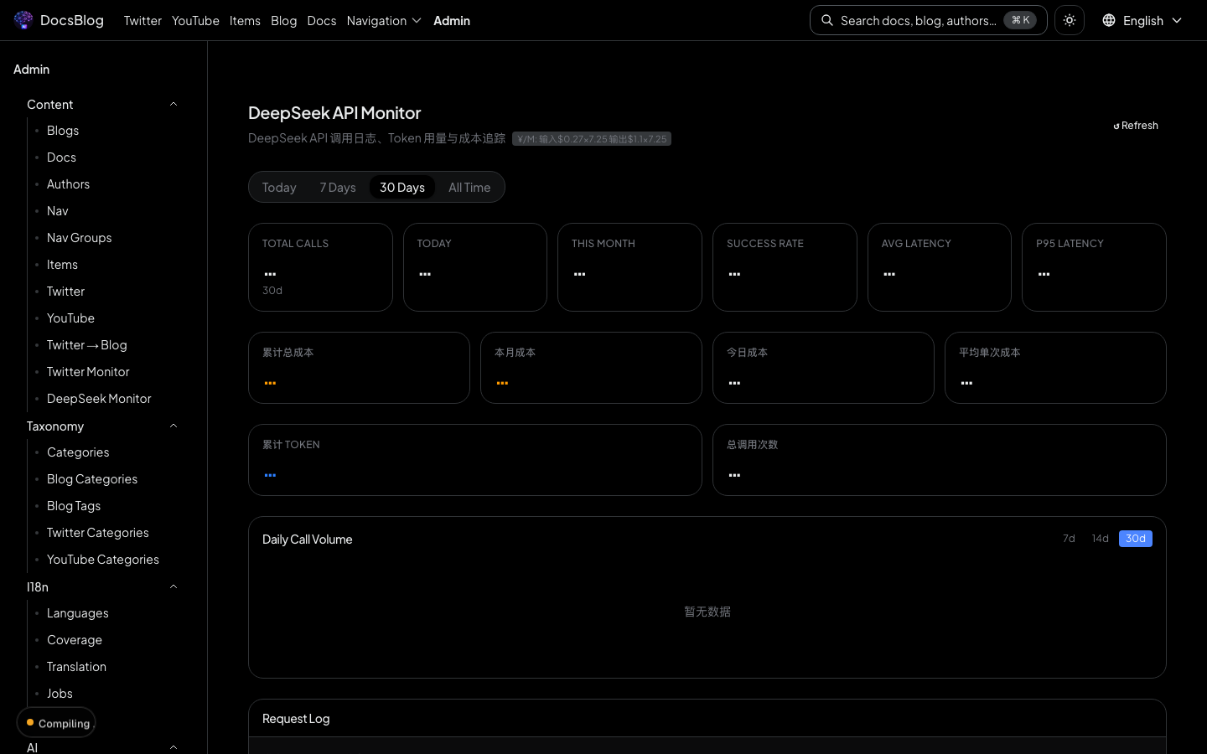Open Blog Tags in sidebar

(x=74, y=506)
